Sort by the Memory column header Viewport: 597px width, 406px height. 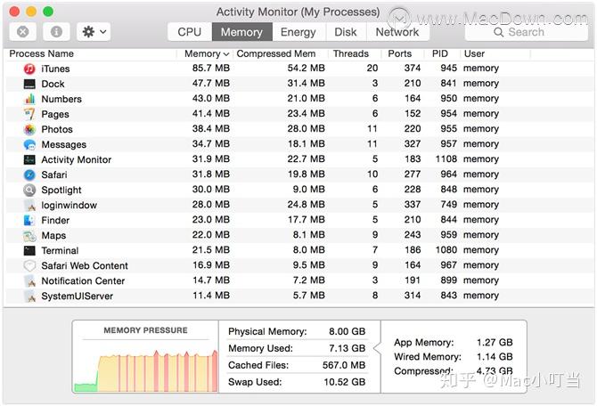[x=206, y=53]
